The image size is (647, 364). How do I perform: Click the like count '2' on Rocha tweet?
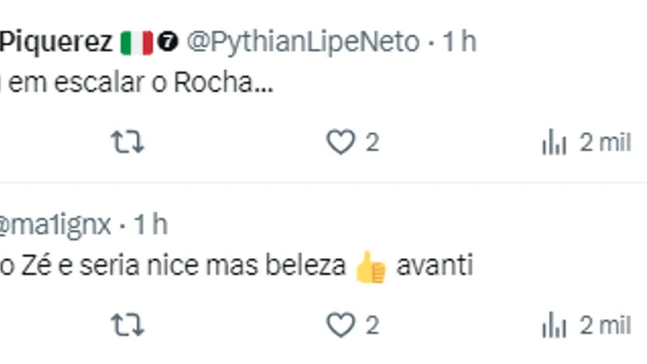point(372,143)
